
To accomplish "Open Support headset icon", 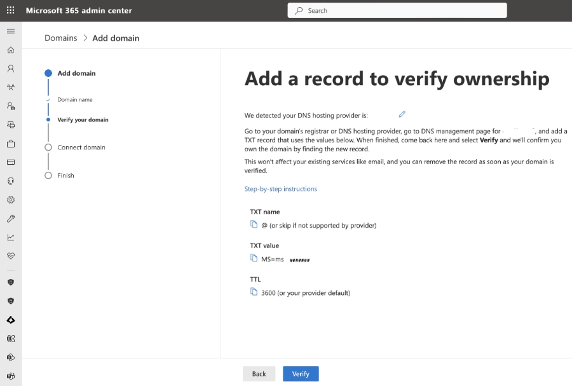I will 11,181.
